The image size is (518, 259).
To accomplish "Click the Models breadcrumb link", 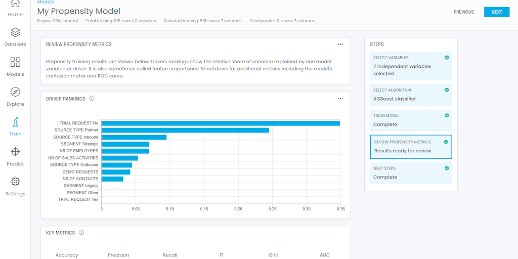I will pos(46,2).
